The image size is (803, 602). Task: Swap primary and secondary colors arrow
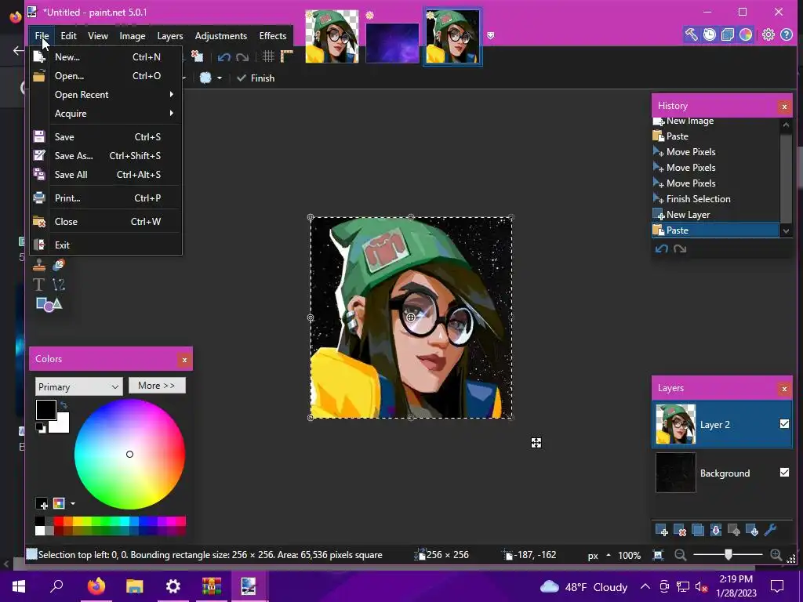(64, 405)
